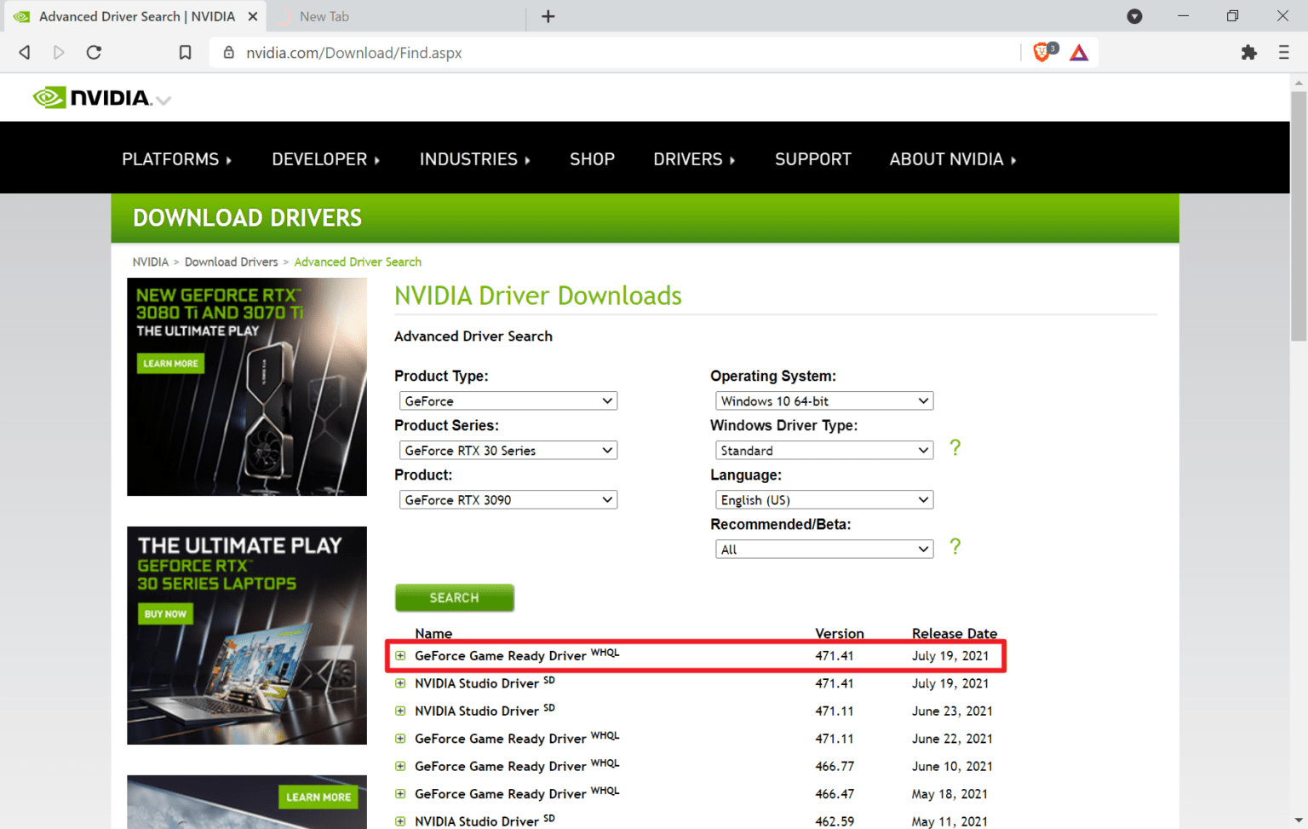The height and width of the screenshot is (829, 1308).
Task: Open the Product Series dropdown
Action: (x=508, y=451)
